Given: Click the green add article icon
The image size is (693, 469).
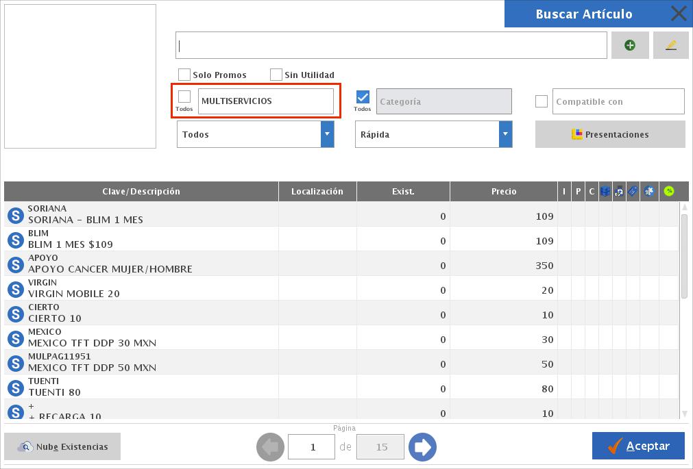Looking at the screenshot, I should (629, 45).
